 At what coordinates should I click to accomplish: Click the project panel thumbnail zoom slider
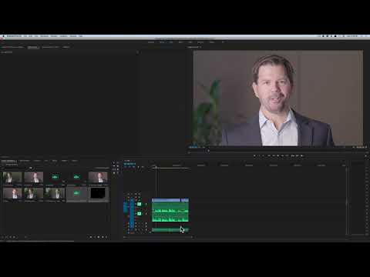(25, 237)
